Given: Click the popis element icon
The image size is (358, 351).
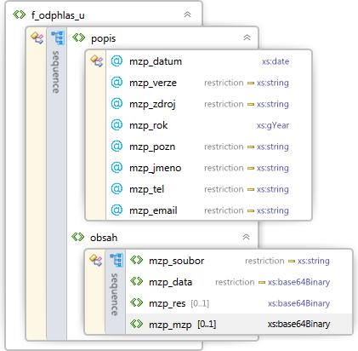Looking at the screenshot, I should [x=78, y=37].
